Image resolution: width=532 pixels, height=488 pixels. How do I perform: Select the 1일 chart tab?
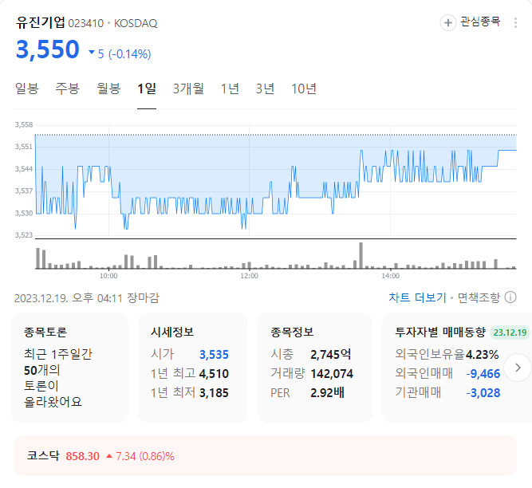pos(147,89)
